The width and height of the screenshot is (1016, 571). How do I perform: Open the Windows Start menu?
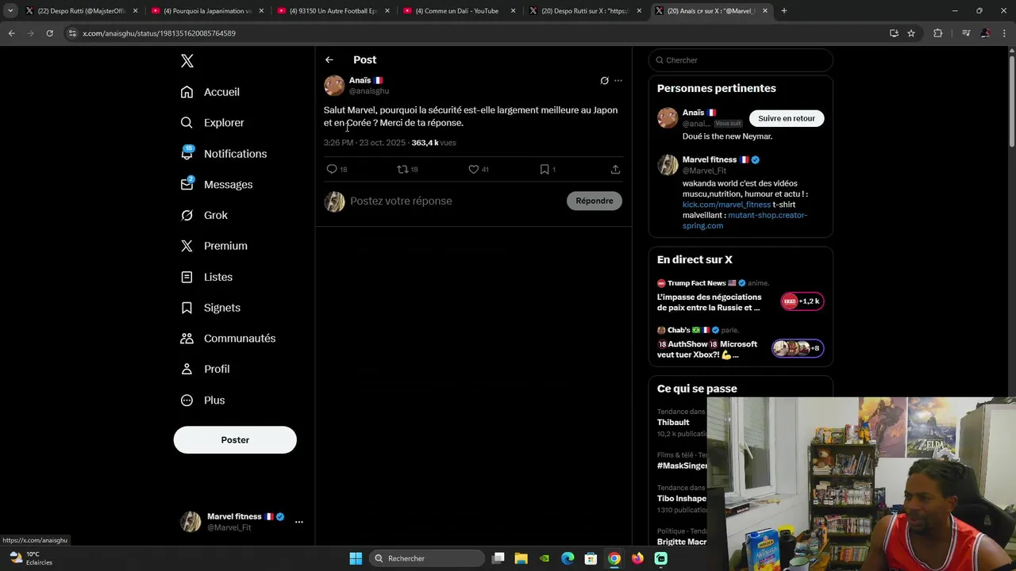point(356,558)
